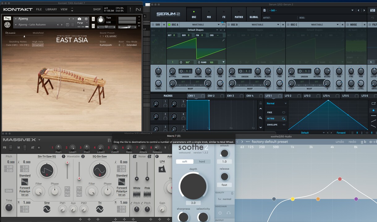
Task: Click Massive X filter type 4 icon
Action: 162,169
